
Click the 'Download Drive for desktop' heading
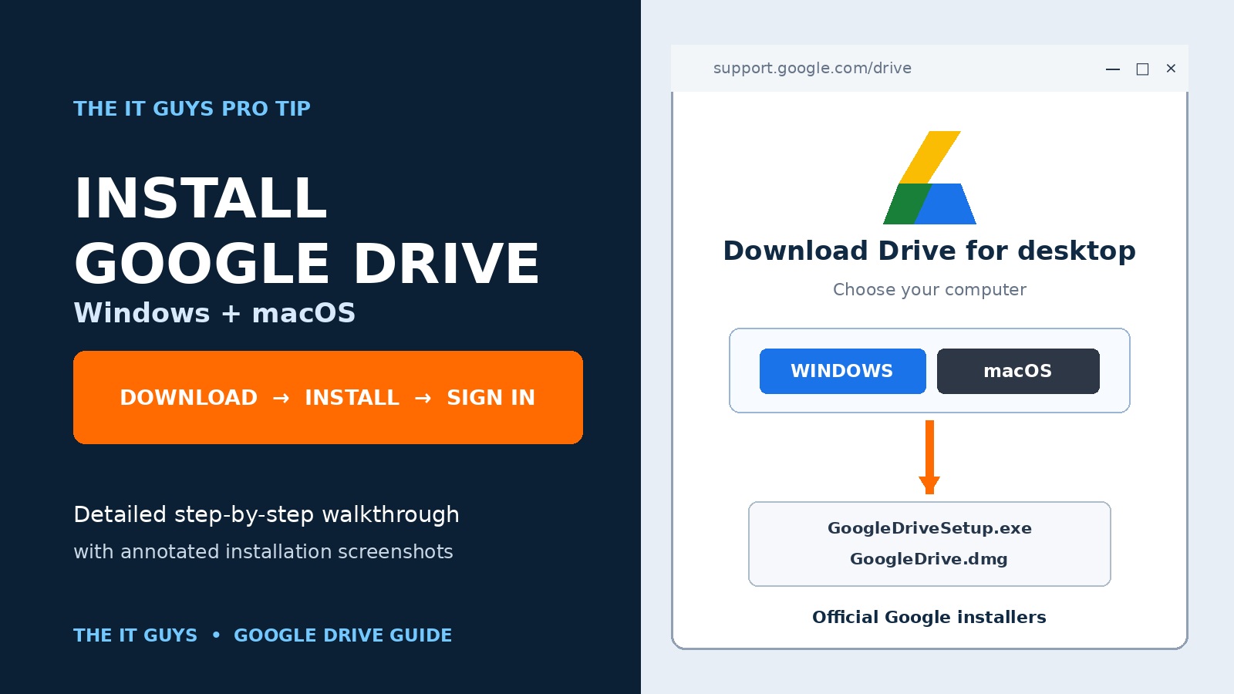(x=929, y=251)
